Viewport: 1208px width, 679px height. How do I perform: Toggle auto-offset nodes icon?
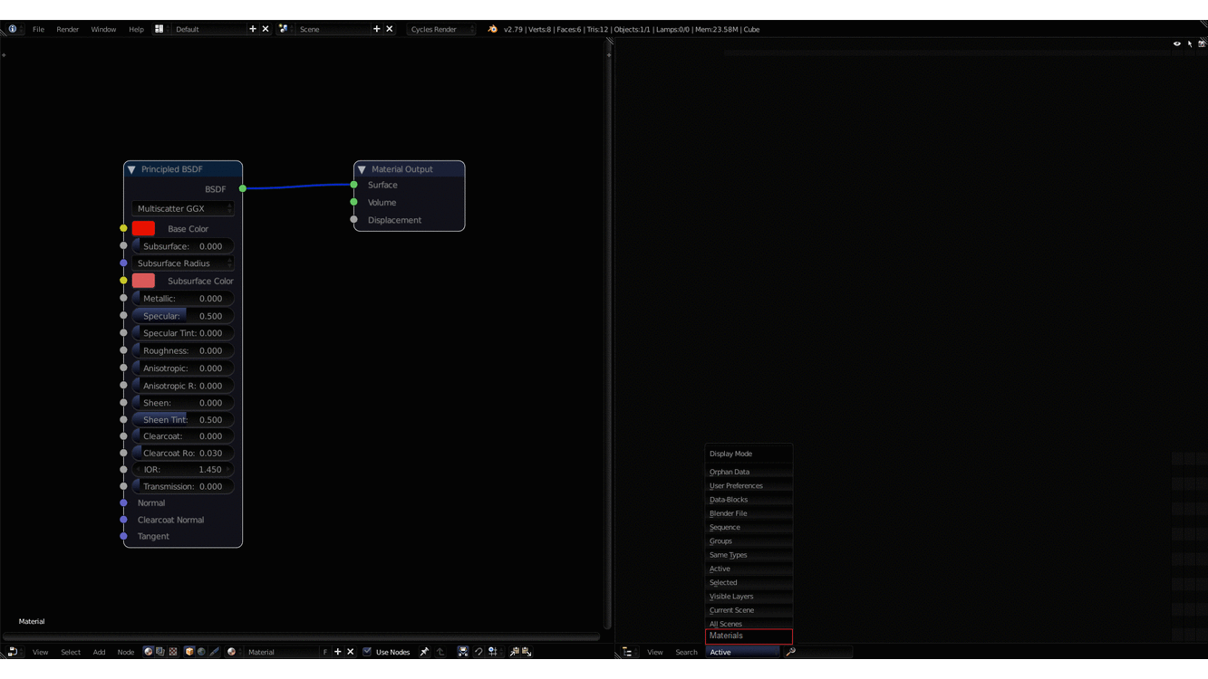coord(463,652)
